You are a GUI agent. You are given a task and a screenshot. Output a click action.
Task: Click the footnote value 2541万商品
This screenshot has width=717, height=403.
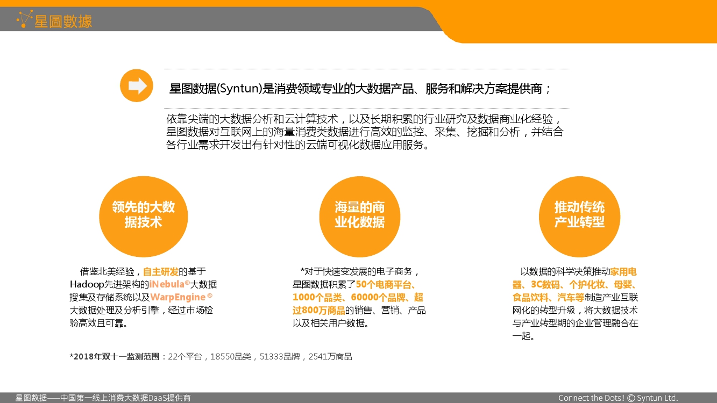pyautogui.click(x=330, y=356)
